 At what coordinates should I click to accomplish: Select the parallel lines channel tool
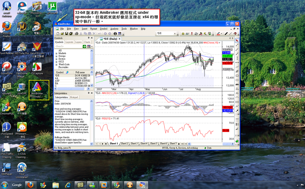point(237,67)
